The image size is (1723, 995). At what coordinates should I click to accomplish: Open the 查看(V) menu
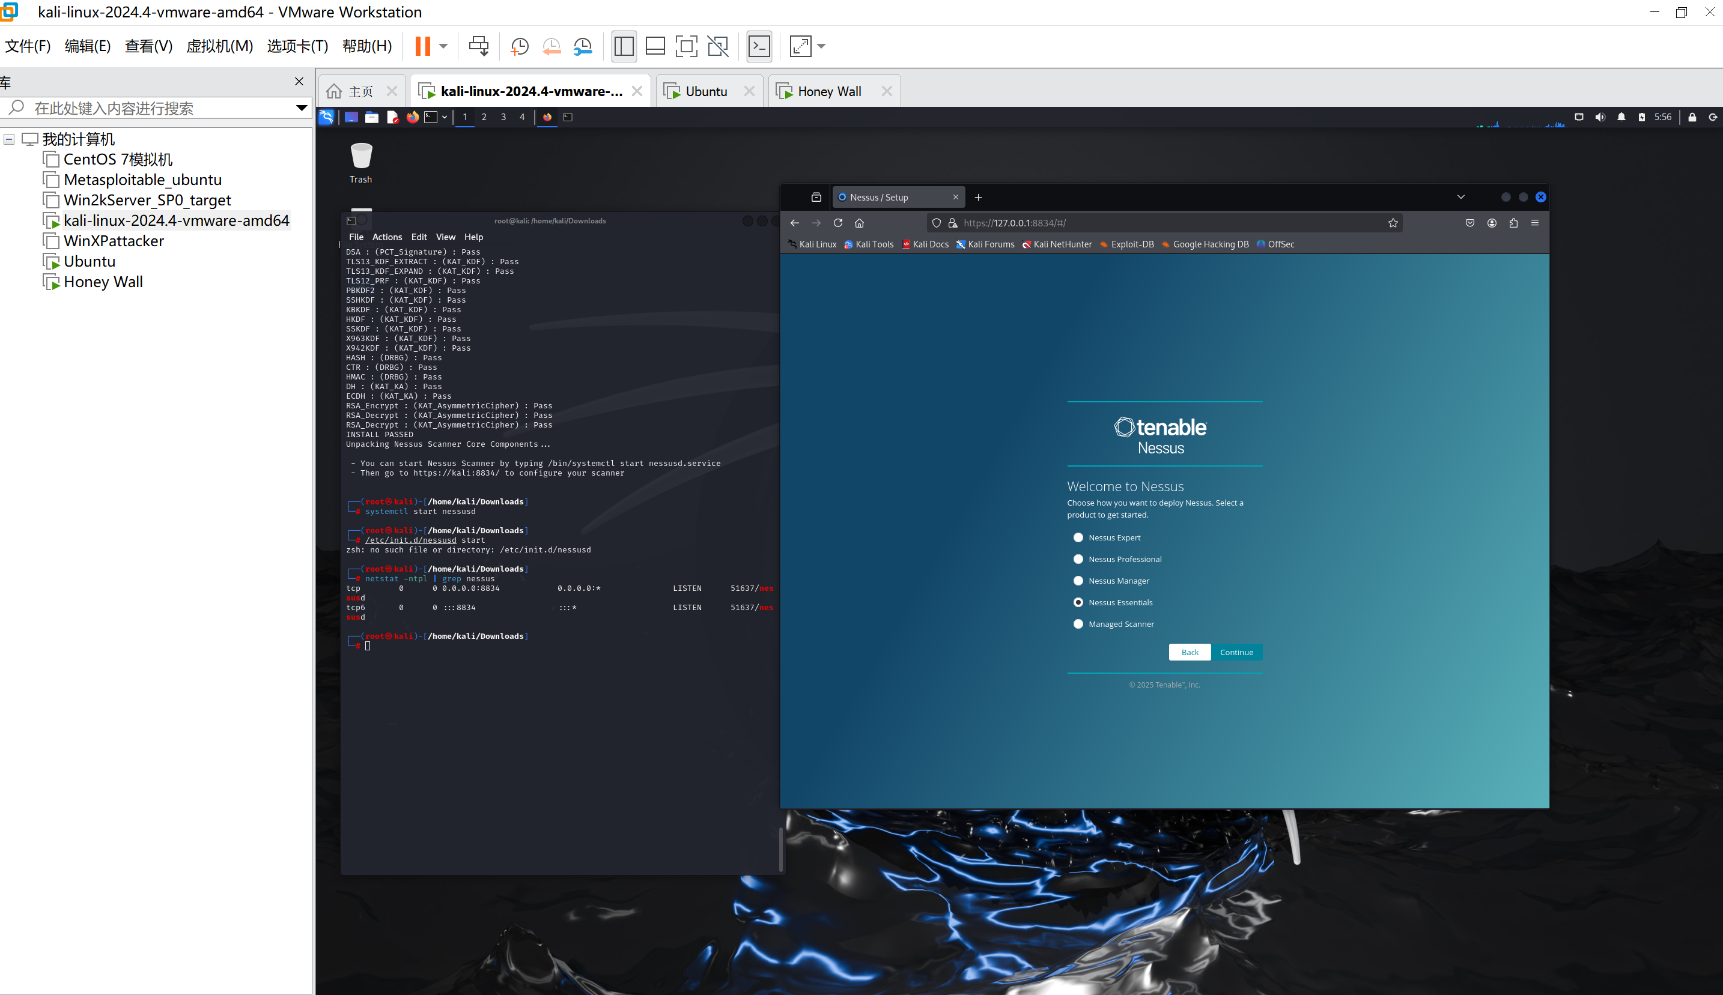[x=148, y=46]
